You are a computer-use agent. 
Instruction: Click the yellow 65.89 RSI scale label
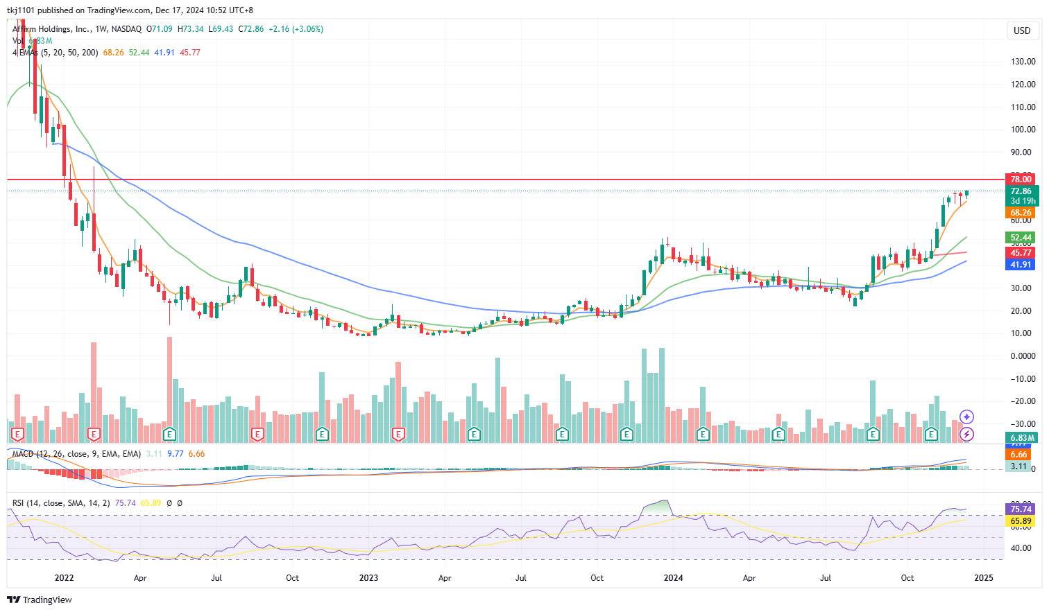click(1020, 521)
